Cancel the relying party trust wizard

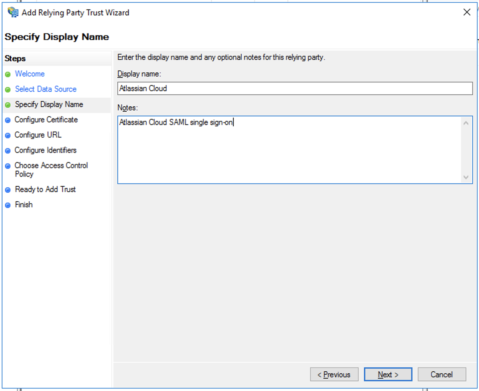pos(442,374)
